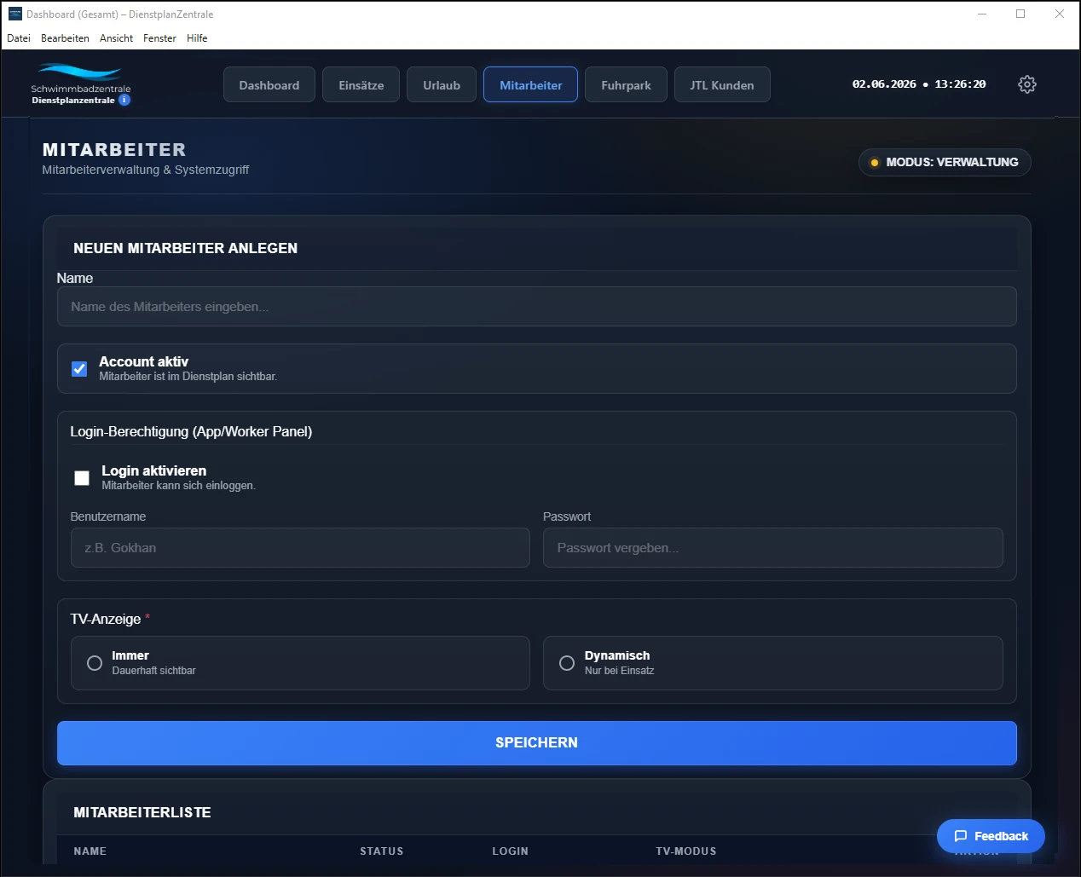Switch to the Einsätze tab

point(361,84)
